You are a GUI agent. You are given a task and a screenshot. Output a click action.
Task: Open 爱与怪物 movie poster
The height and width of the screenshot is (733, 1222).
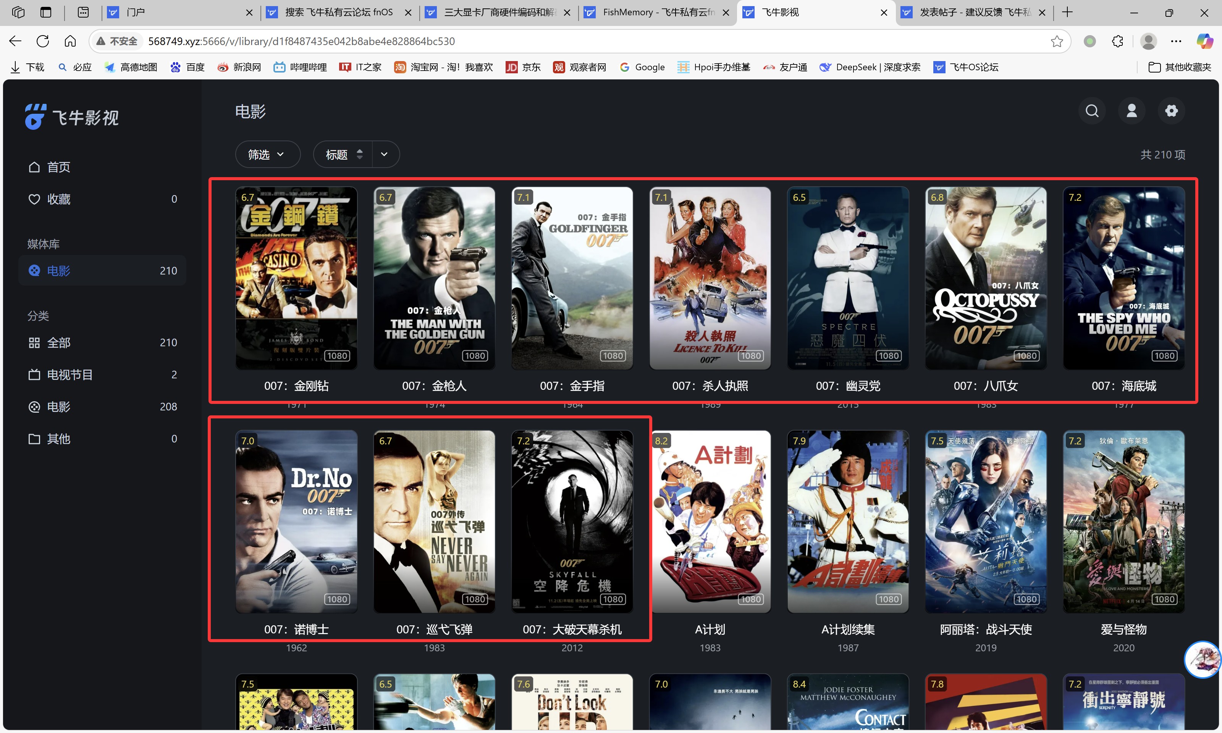pyautogui.click(x=1124, y=521)
